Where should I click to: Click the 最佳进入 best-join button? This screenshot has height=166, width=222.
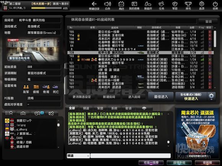[161, 97]
